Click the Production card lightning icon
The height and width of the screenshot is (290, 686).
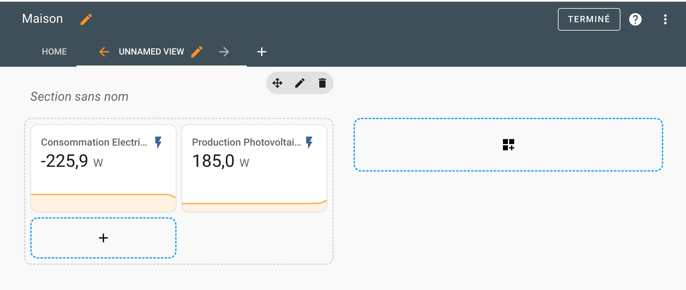click(x=309, y=143)
